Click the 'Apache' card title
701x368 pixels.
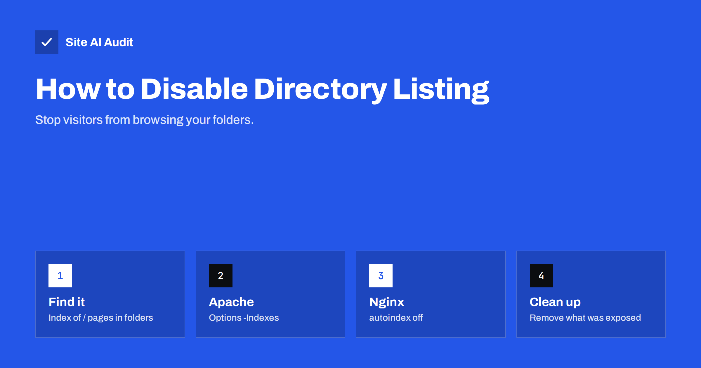pos(231,302)
